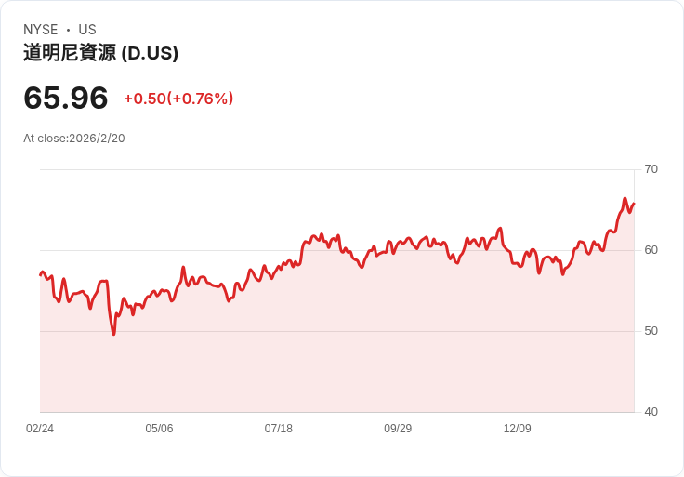Select the +0.50(+0.76%) price change text
The height and width of the screenshot is (477, 684).
[178, 99]
